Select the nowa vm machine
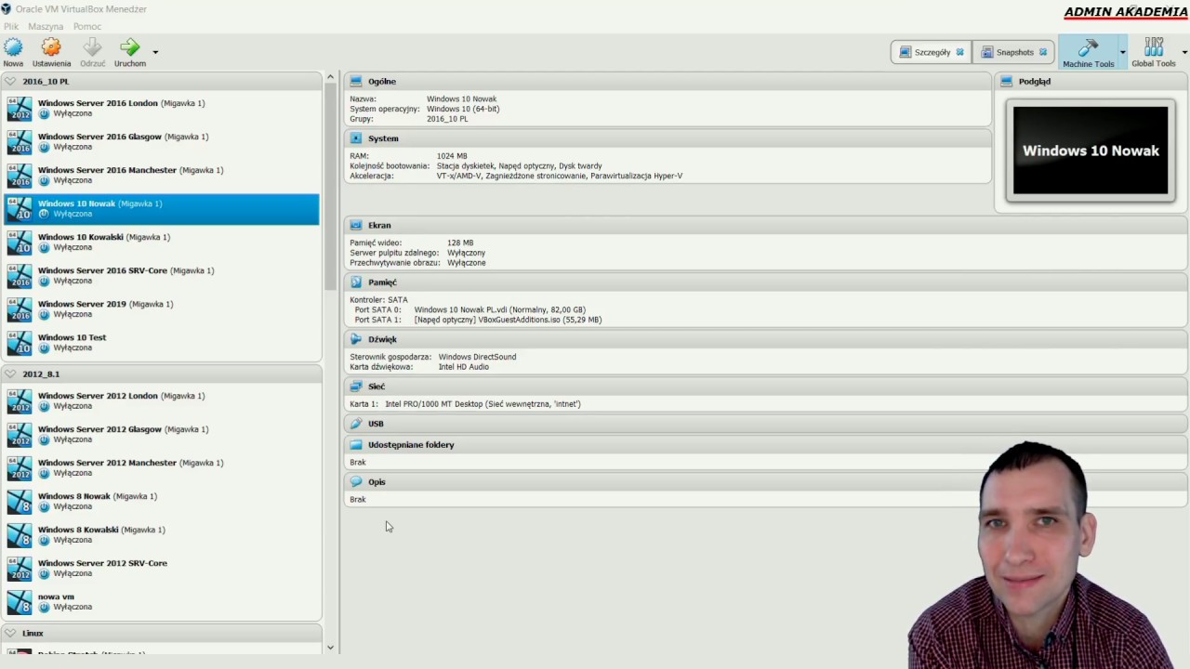 [x=162, y=602]
